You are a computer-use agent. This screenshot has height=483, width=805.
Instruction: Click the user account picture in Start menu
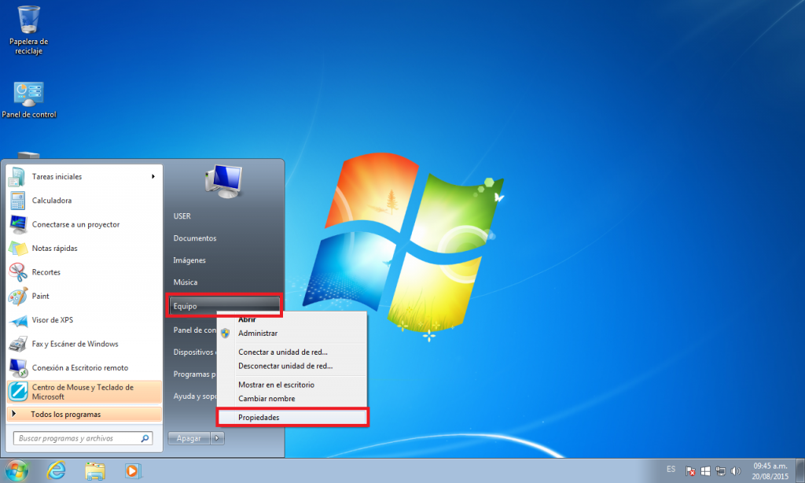(224, 181)
